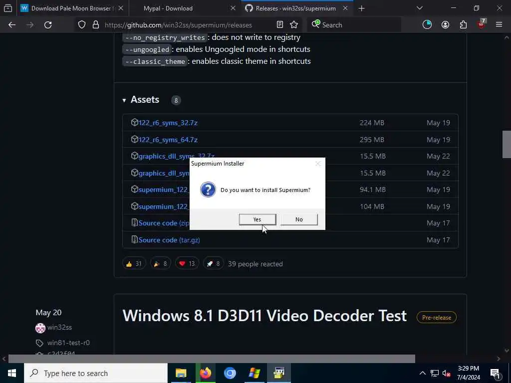
Task: Add thumbs up reaction with 31
Action: coord(134,264)
